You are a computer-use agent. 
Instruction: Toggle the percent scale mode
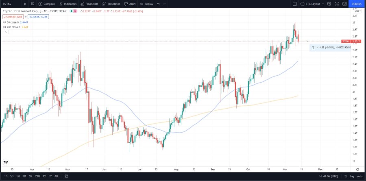coord(346,176)
